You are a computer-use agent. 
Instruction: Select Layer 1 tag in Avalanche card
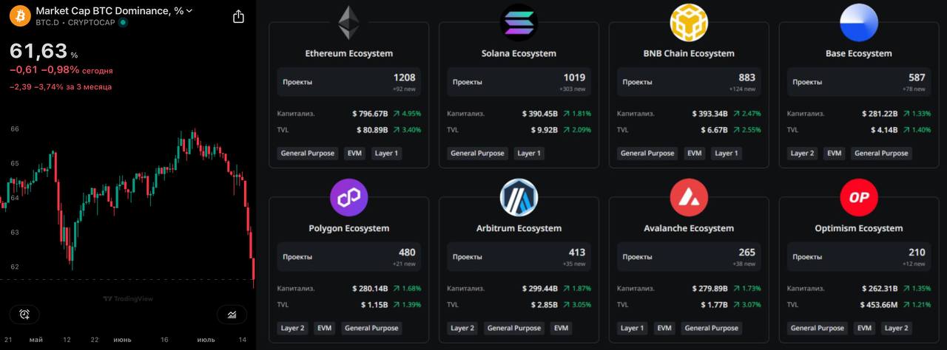633,328
